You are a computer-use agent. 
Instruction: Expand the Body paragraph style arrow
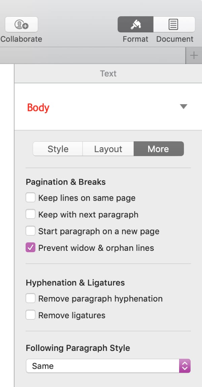[x=183, y=107]
